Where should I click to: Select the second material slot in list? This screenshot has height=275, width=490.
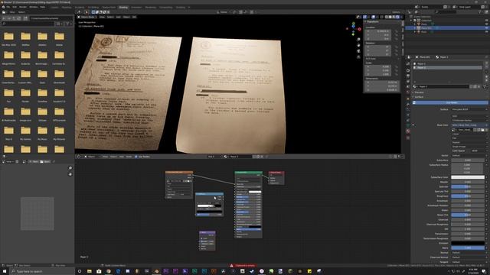[449, 67]
